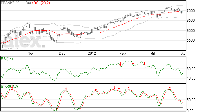Click the Feb label on time axis
200x112 pixels.
[123, 53]
